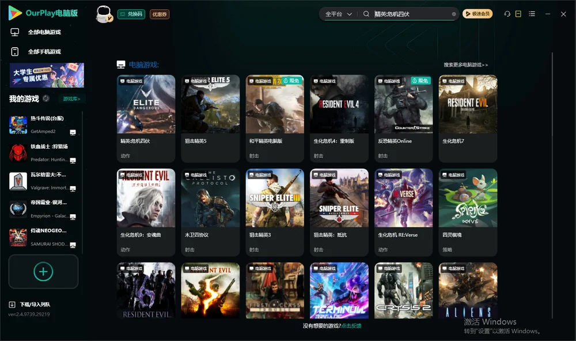Select the Valgrave: Immortal game entry
Image resolution: width=576 pixels, height=341 pixels.
point(43,181)
